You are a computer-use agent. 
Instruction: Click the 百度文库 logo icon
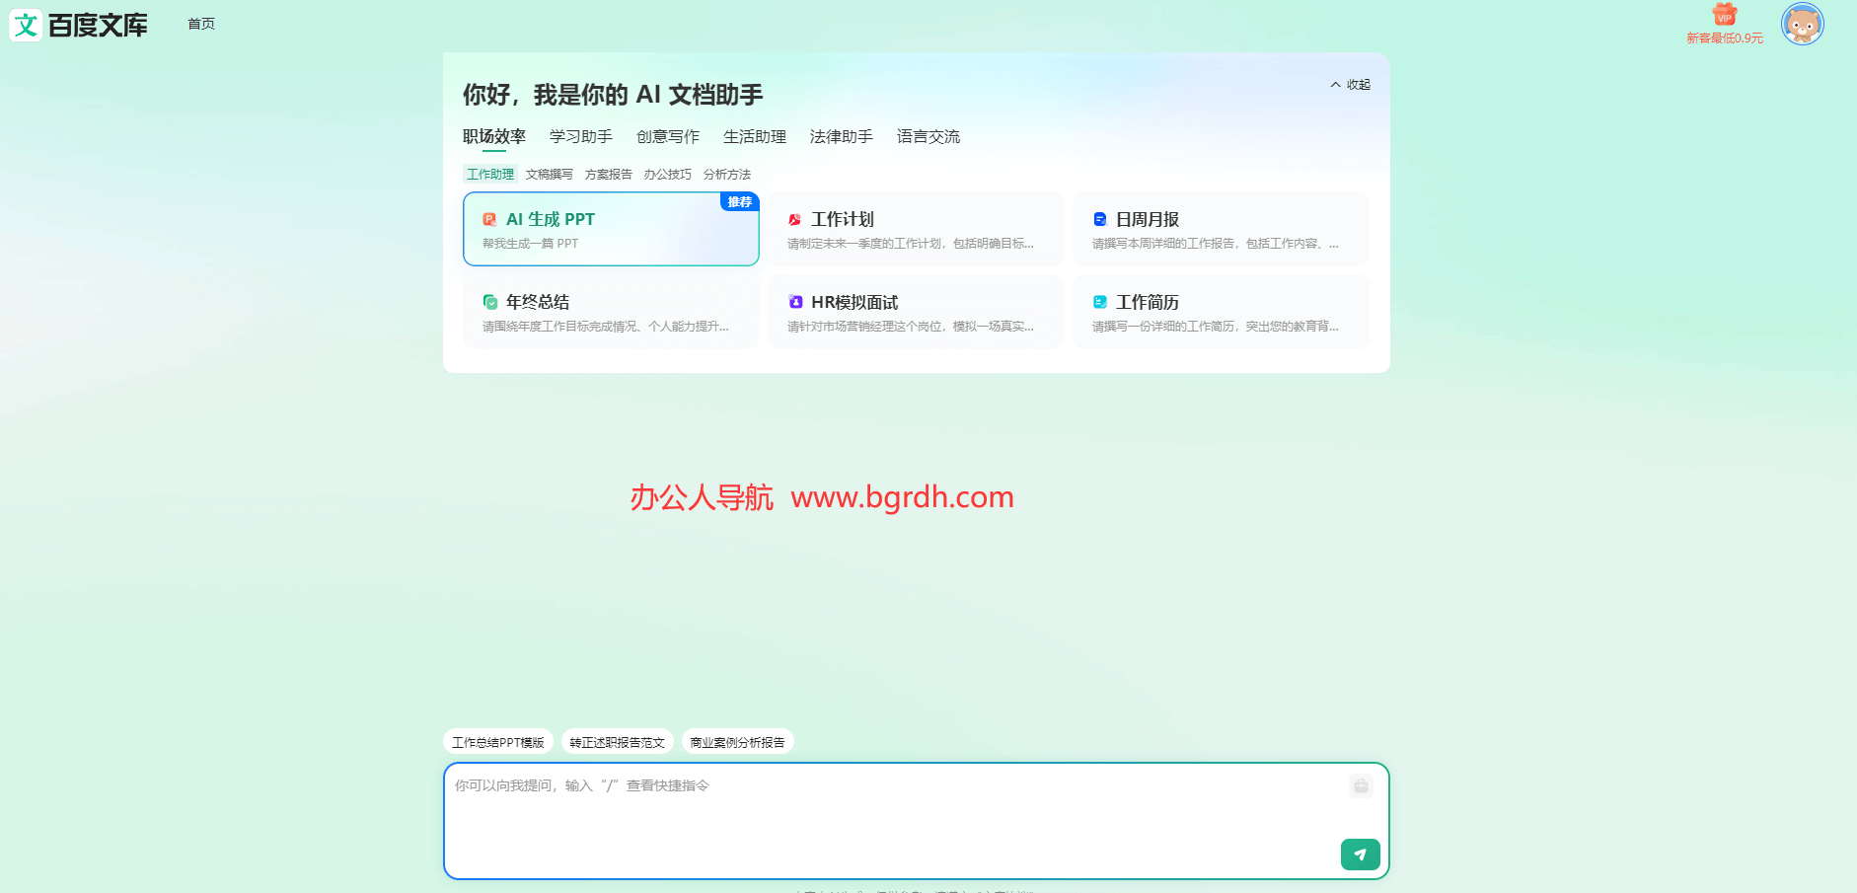pyautogui.click(x=25, y=23)
